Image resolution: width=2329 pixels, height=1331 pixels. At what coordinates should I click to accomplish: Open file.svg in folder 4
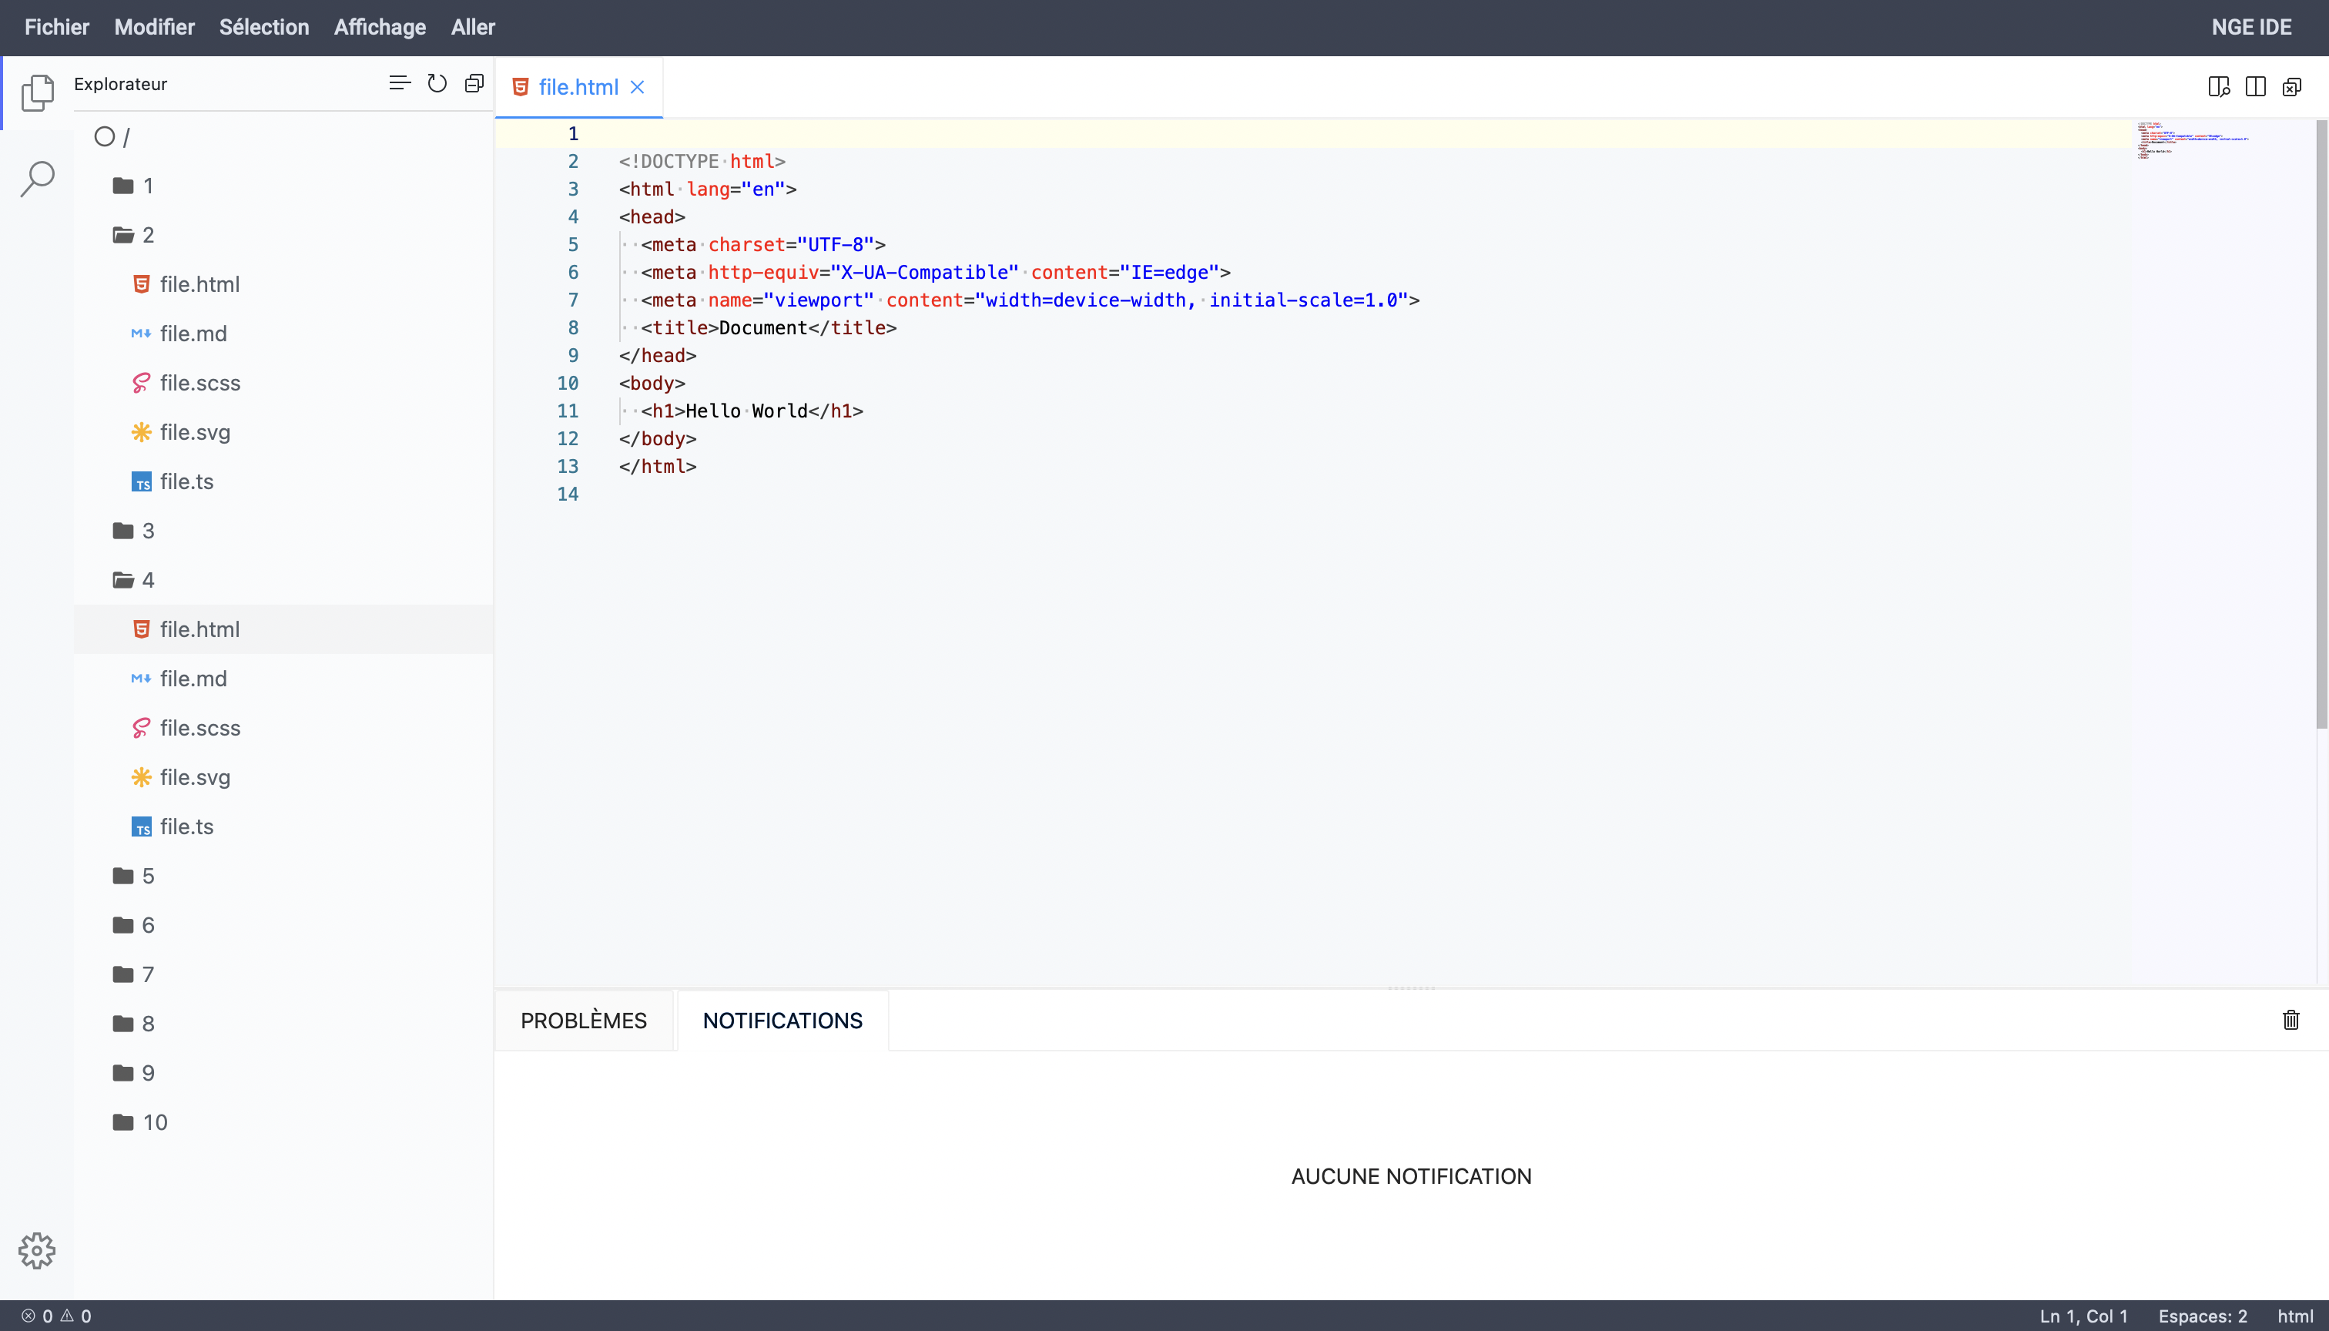click(x=283, y=777)
